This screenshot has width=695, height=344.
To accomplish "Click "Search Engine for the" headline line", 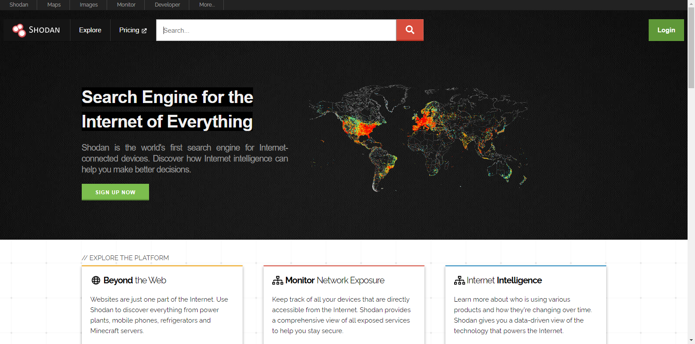I will point(167,97).
